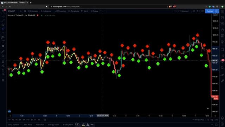This screenshot has height=127, width=225.
Task: Open the line width dropdown in drawing toolbar
Action: click(x=92, y=124)
